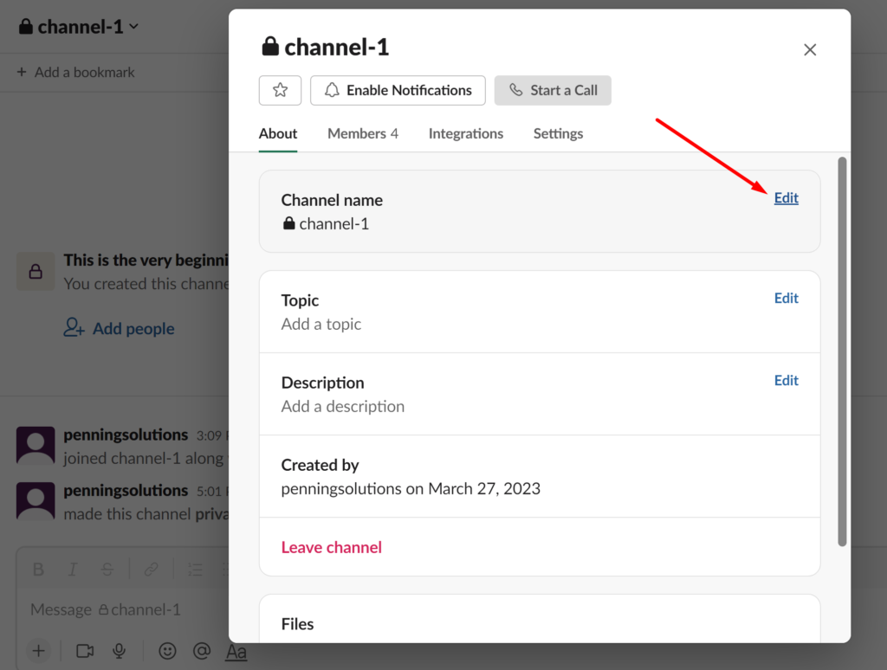The width and height of the screenshot is (887, 670).
Task: Switch to the Integrations tab
Action: click(465, 134)
